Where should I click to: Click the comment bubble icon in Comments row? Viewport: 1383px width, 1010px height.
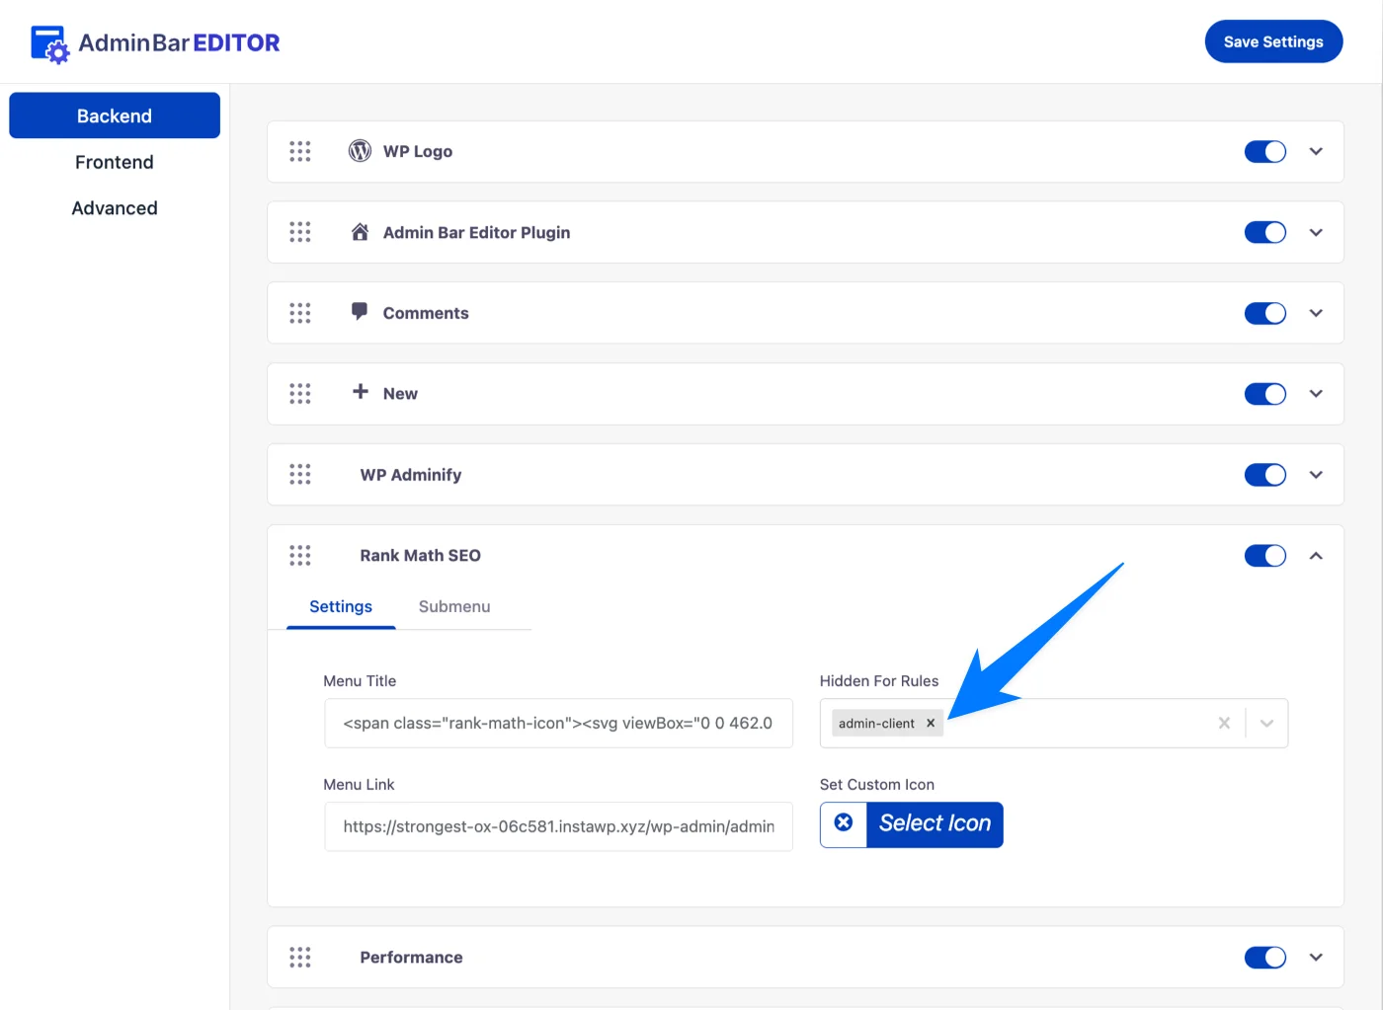point(359,311)
